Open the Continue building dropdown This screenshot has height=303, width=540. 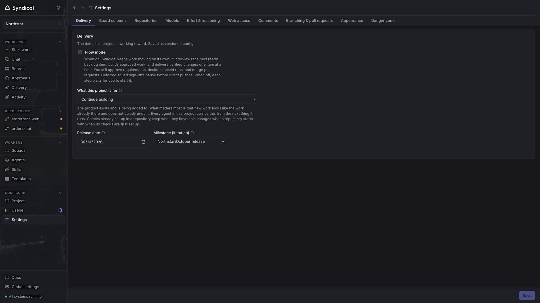(x=167, y=99)
